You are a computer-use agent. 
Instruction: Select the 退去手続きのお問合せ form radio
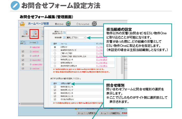click(x=55, y=66)
